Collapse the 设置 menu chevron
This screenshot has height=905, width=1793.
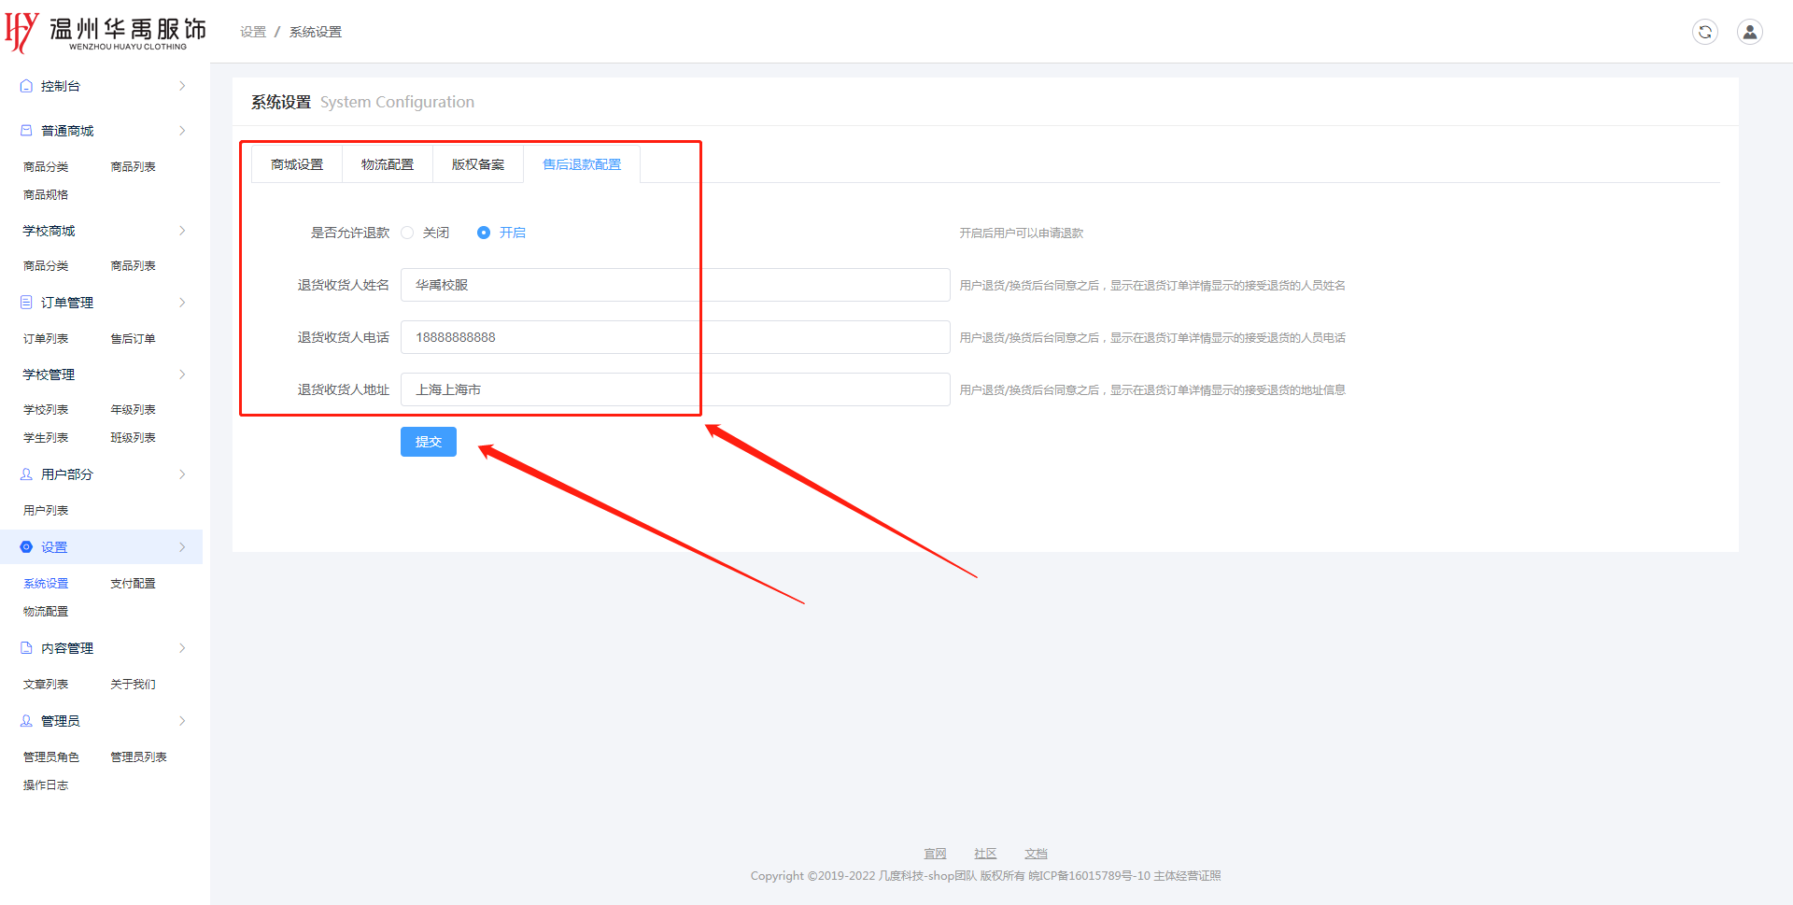click(182, 547)
